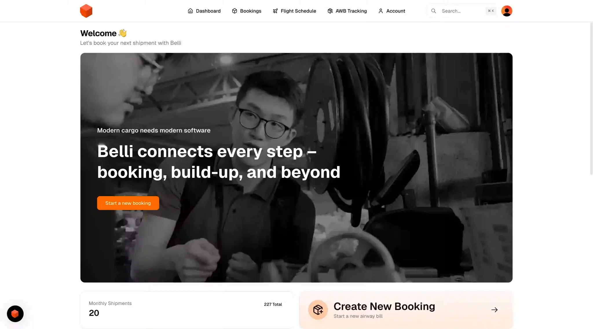Select the Account navigation item

point(392,11)
